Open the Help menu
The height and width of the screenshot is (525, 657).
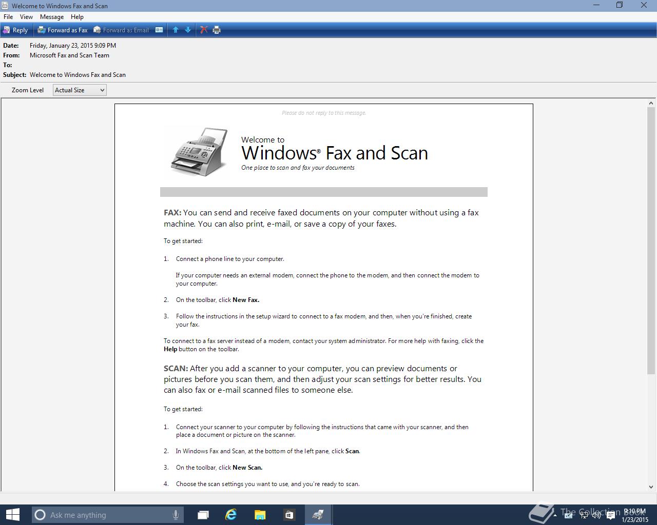coord(77,17)
